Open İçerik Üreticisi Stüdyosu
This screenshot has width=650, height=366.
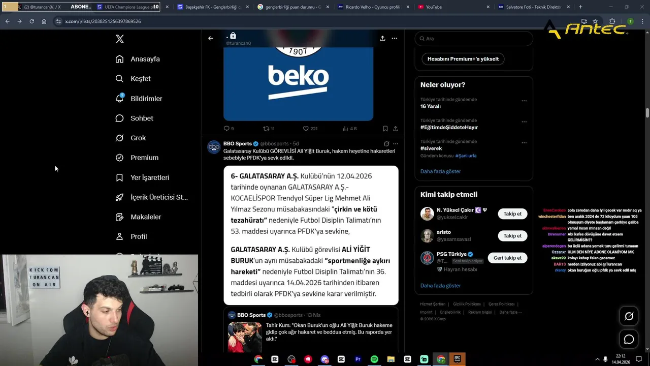pos(152,197)
